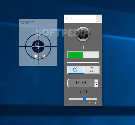Viewport: 135px width, 125px height.
Task: Increase interval with the up spinner arrow
Action: click(96, 81)
